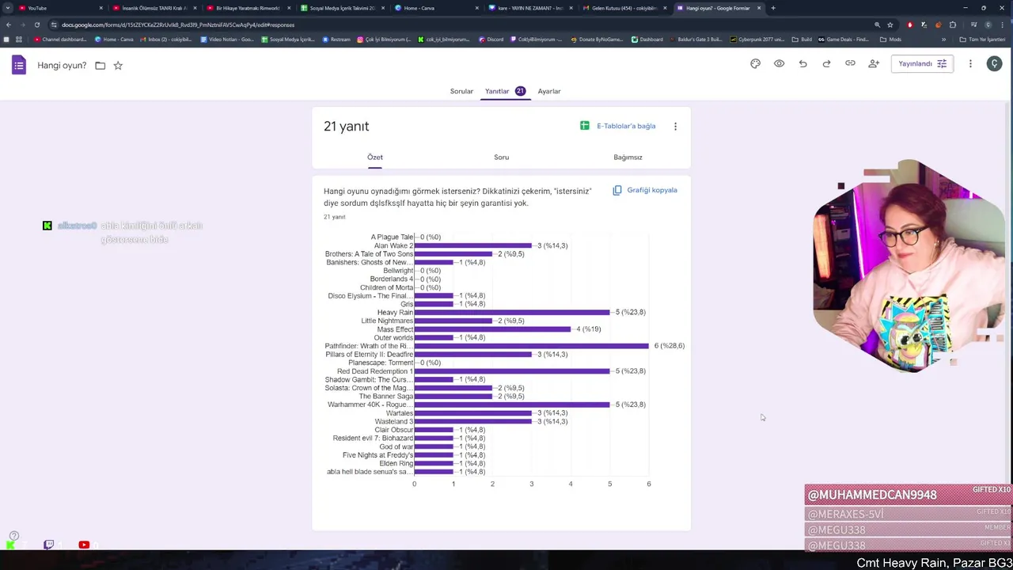This screenshot has height=570, width=1013.
Task: Open the Discord bookmark
Action: 491,40
